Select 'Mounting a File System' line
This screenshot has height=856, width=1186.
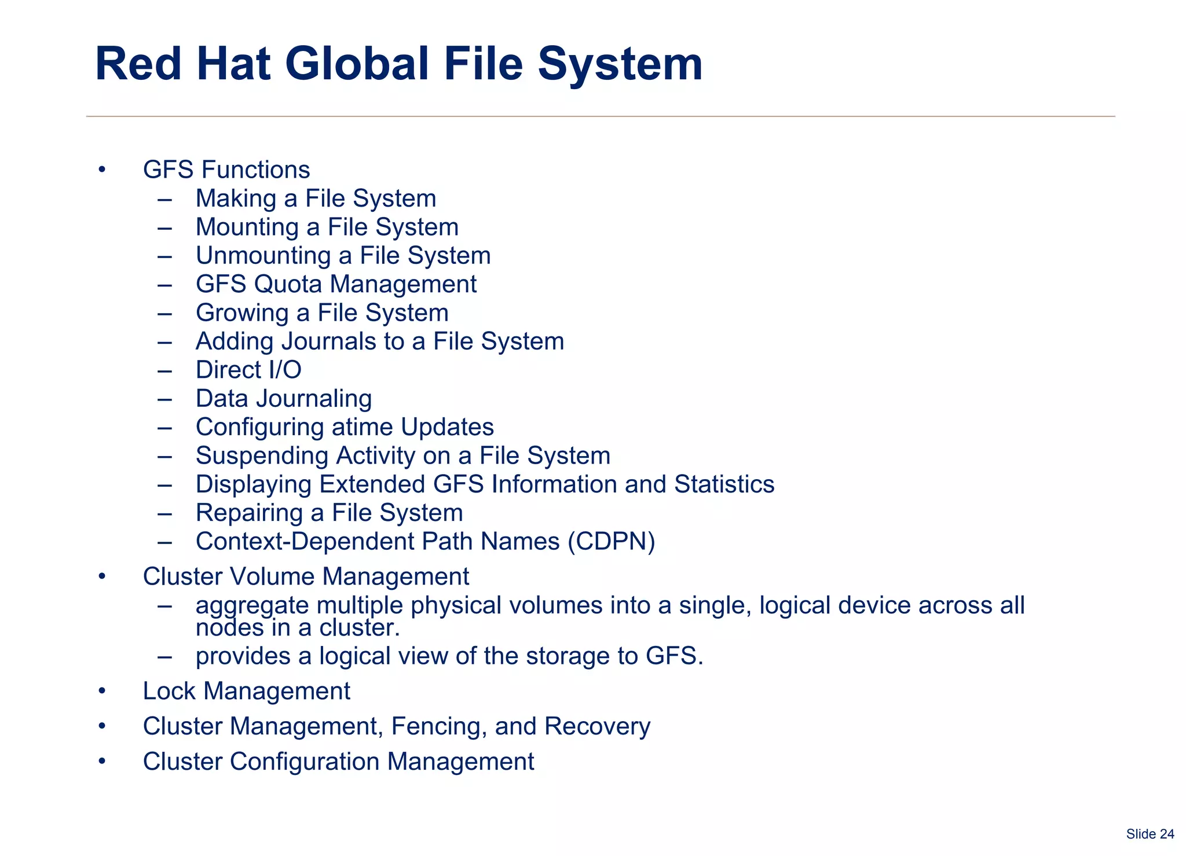[x=327, y=227]
